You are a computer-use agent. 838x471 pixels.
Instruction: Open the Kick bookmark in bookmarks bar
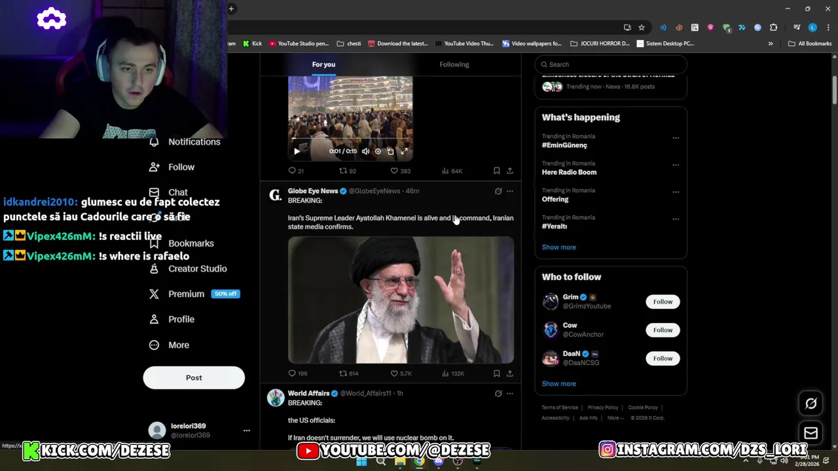pyautogui.click(x=252, y=44)
